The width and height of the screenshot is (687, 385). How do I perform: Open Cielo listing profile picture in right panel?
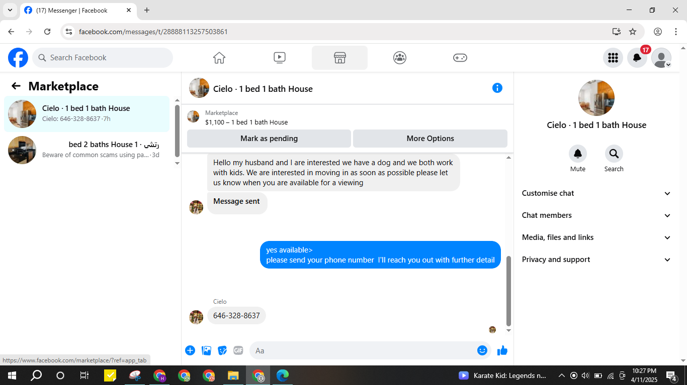[596, 98]
